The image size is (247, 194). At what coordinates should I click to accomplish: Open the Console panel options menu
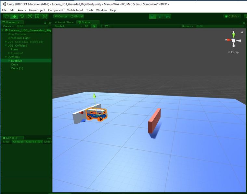point(49,138)
